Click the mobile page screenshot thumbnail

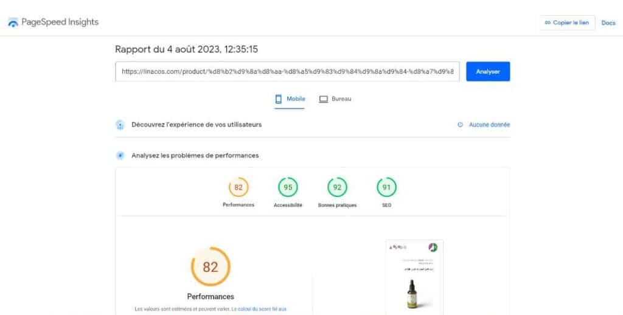click(414, 277)
